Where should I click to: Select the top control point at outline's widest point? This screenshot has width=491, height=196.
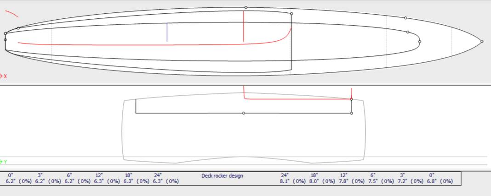[x=246, y=7]
